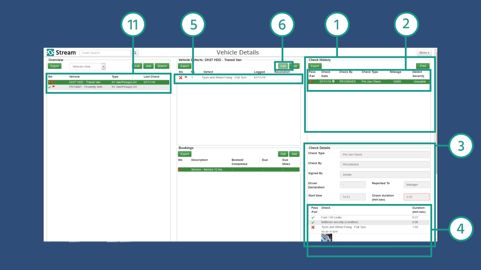Click Add in the Bookings panel
This screenshot has width=481, height=270.
[x=294, y=154]
